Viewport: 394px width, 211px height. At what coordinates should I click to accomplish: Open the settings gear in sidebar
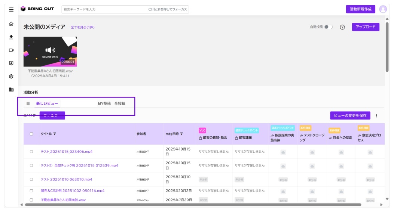[x=11, y=76]
